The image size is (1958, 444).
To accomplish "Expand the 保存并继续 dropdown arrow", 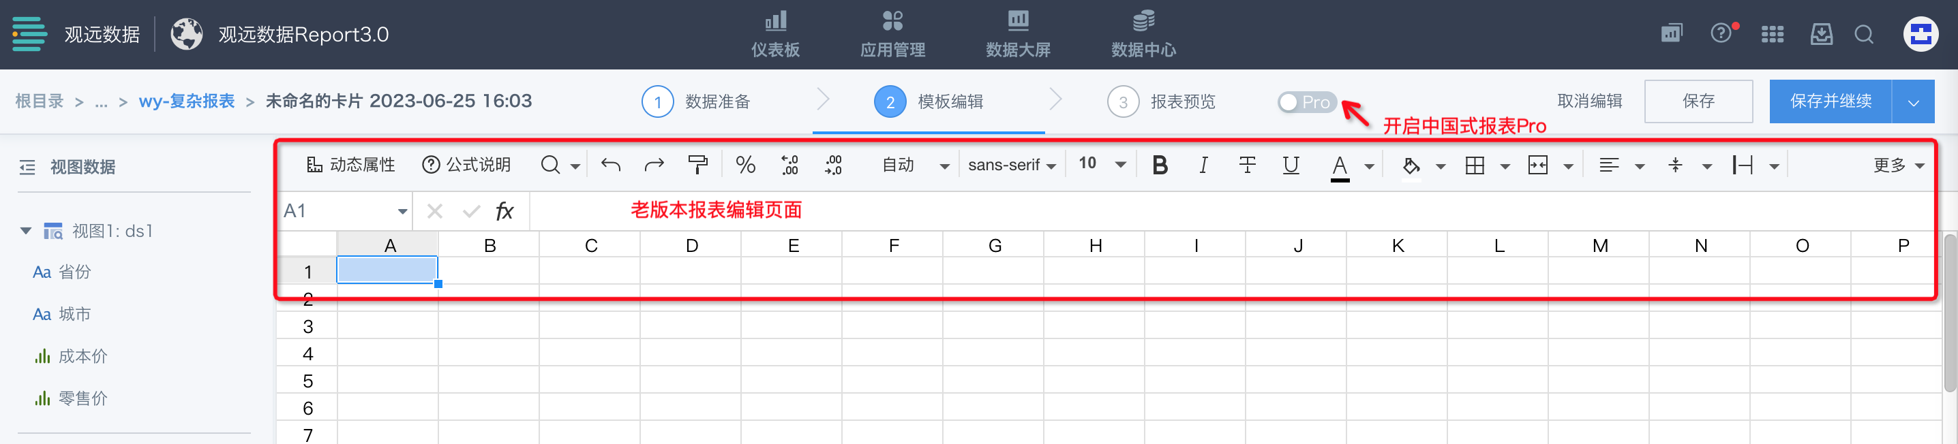I will pyautogui.click(x=1912, y=101).
